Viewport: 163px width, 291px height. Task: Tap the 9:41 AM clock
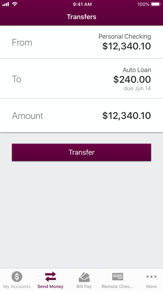pyautogui.click(x=82, y=4)
